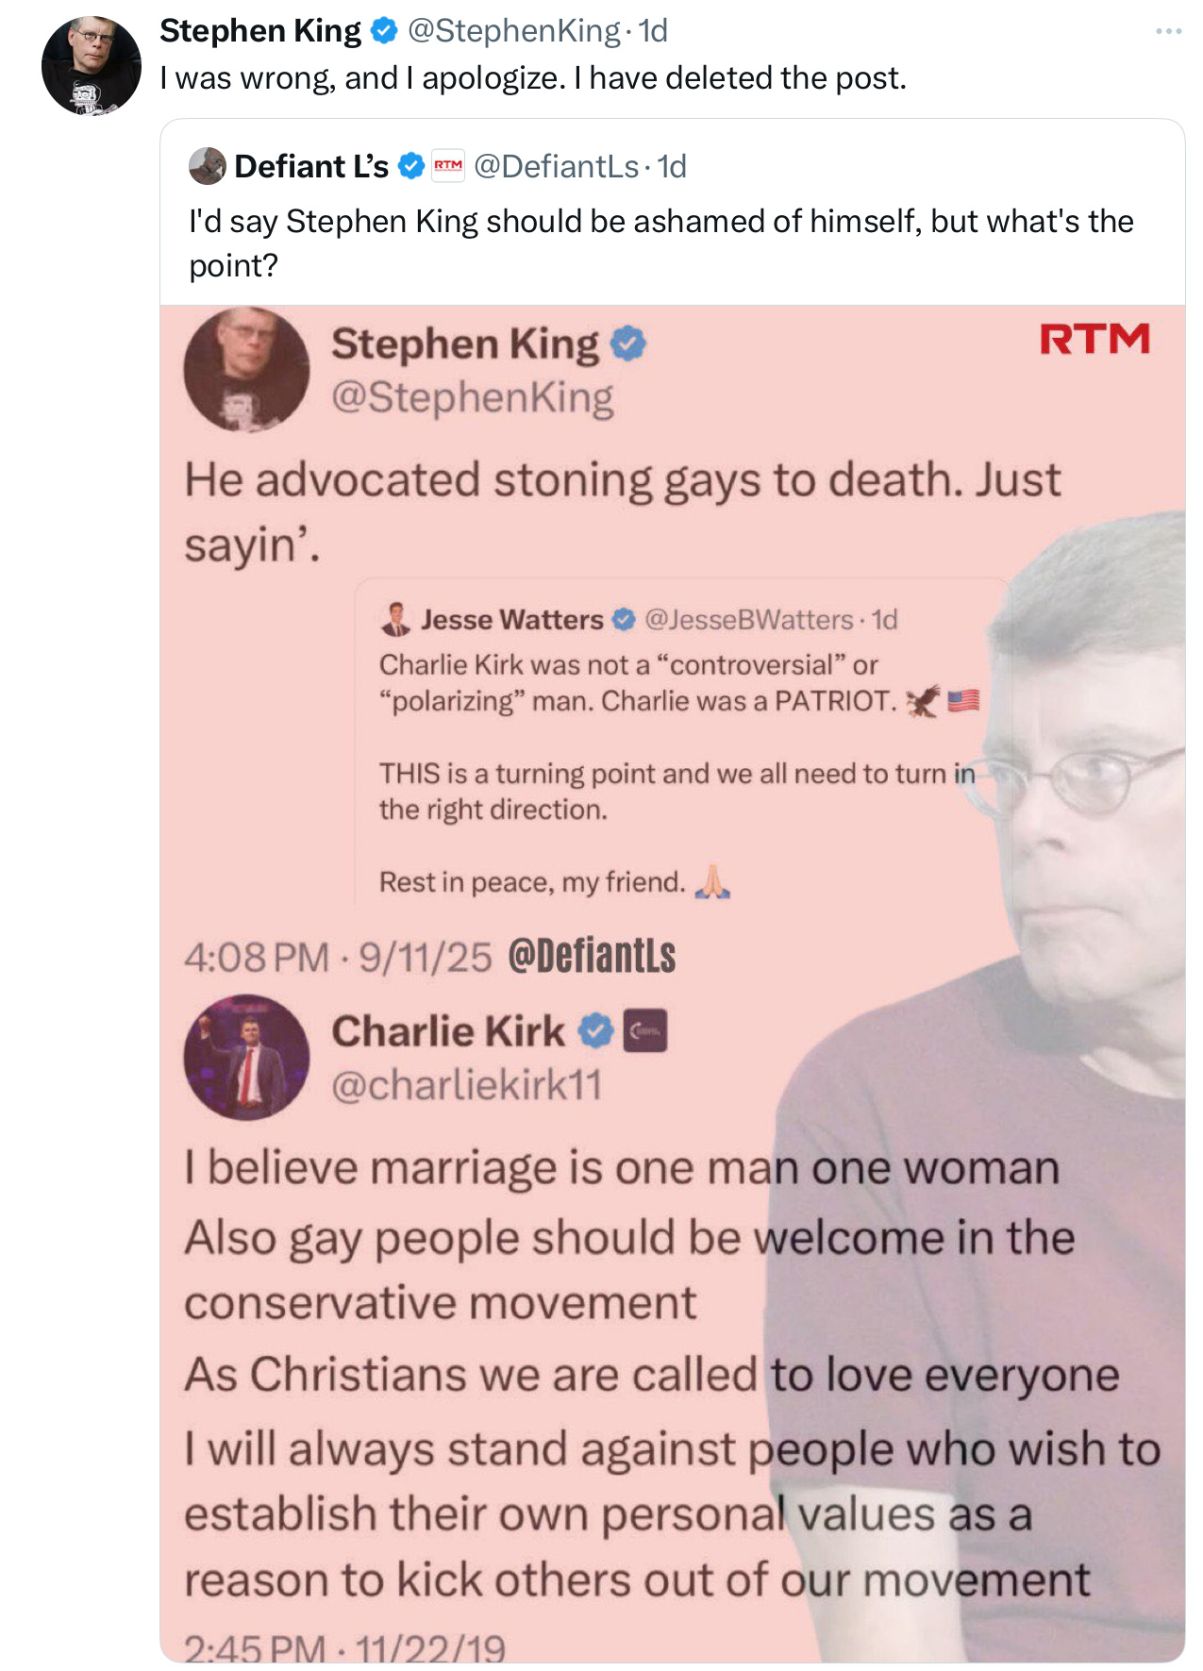This screenshot has width=1203, height=1671.
Task: Click the @DefiantLs handle in quoted post
Action: coord(557,166)
